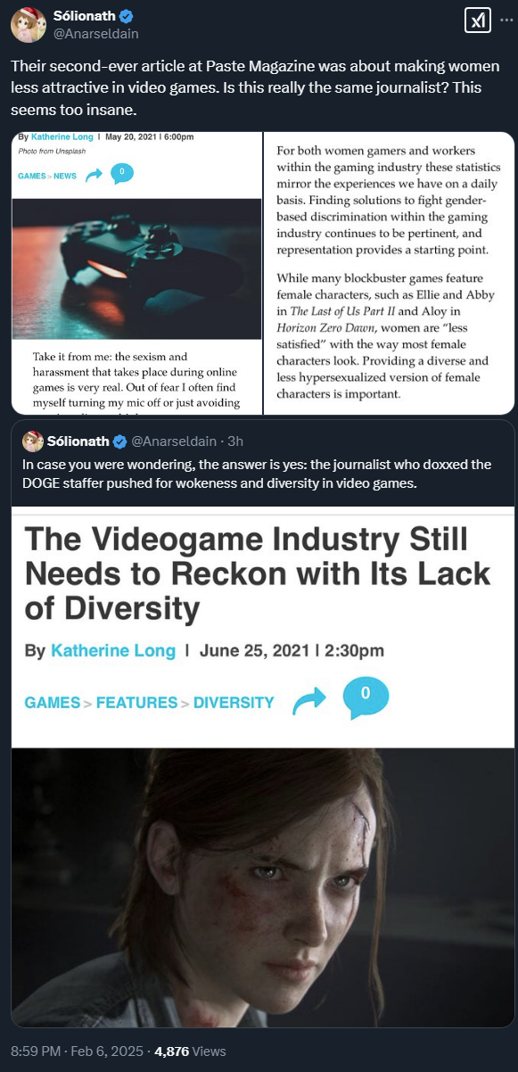This screenshot has width=518, height=1072.
Task: Click the comment bubble showing 0 in the May 20 article
Action: tap(121, 174)
